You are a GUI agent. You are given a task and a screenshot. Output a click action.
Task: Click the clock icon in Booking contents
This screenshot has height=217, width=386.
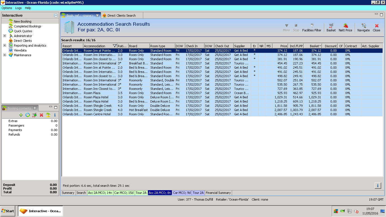click(27, 115)
